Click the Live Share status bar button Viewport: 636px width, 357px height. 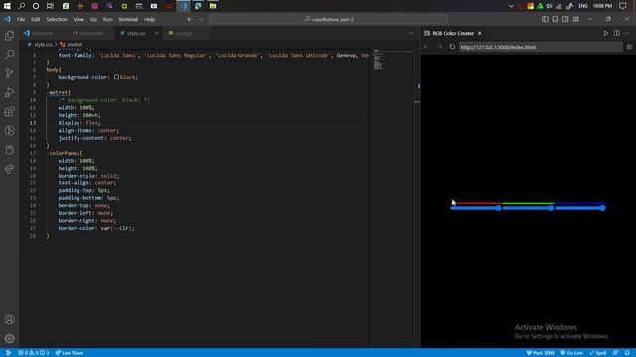coord(70,353)
